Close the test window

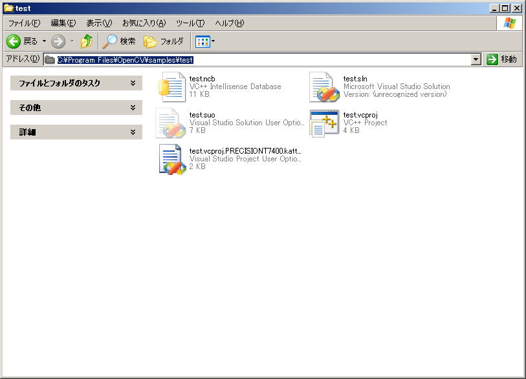pos(516,8)
